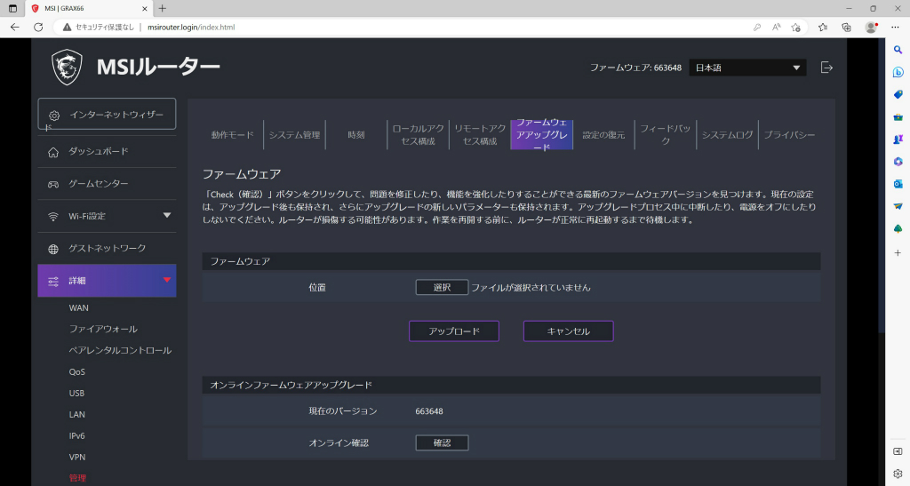
Task: Open browser favorites star icon
Action: pos(822,28)
